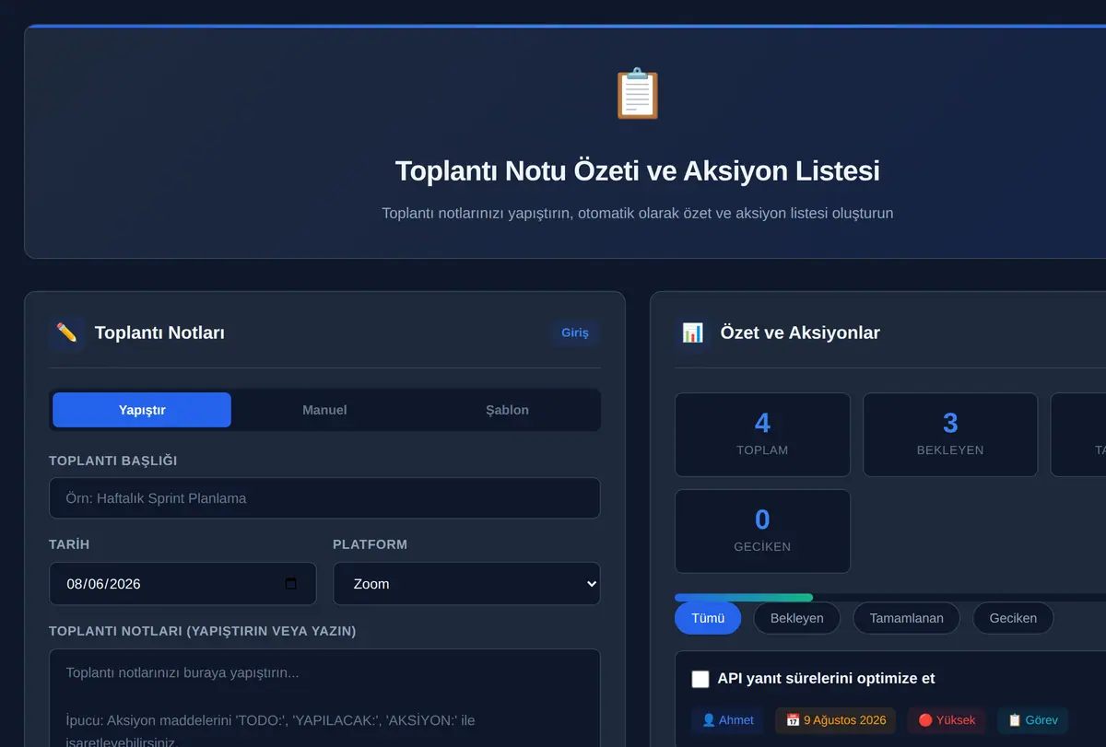Image resolution: width=1106 pixels, height=747 pixels.
Task: Click the chart icon beside Özet ve Aksiyonlar
Action: click(x=692, y=333)
